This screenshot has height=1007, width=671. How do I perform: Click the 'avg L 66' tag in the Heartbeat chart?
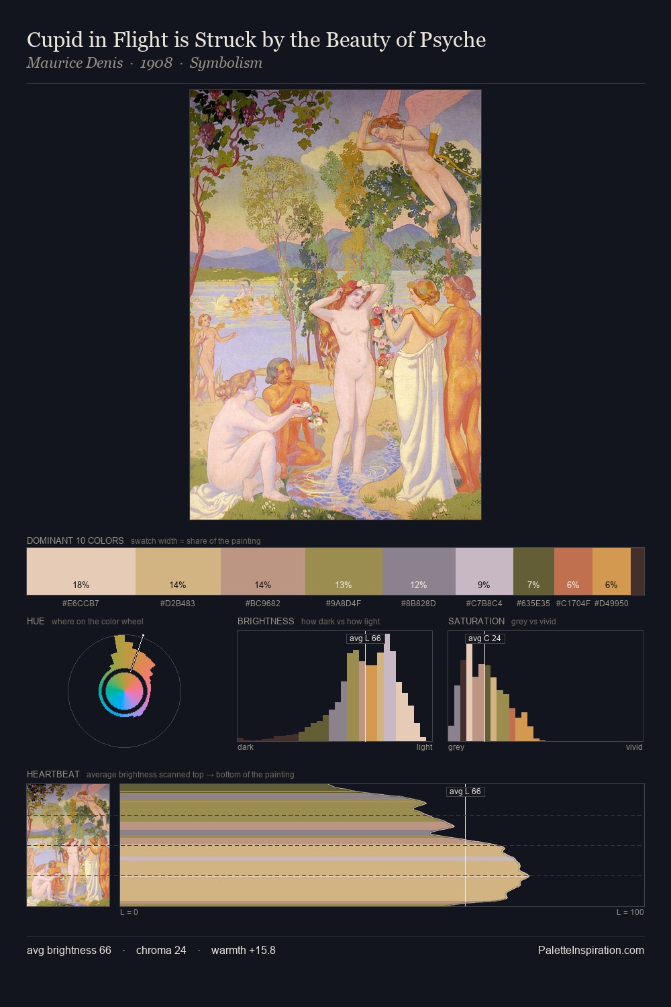tap(465, 792)
